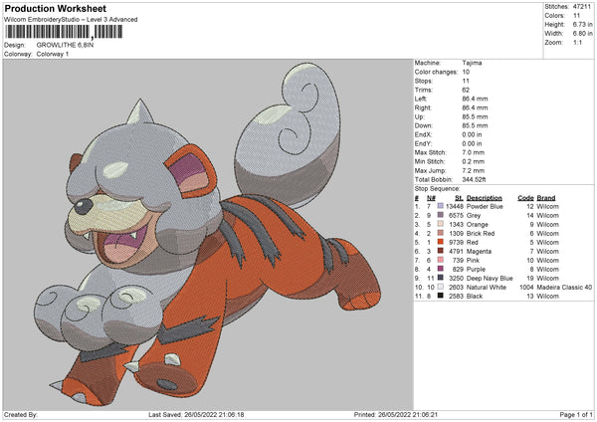
Task: Select the zoom value '1:1'
Action: 577,42
